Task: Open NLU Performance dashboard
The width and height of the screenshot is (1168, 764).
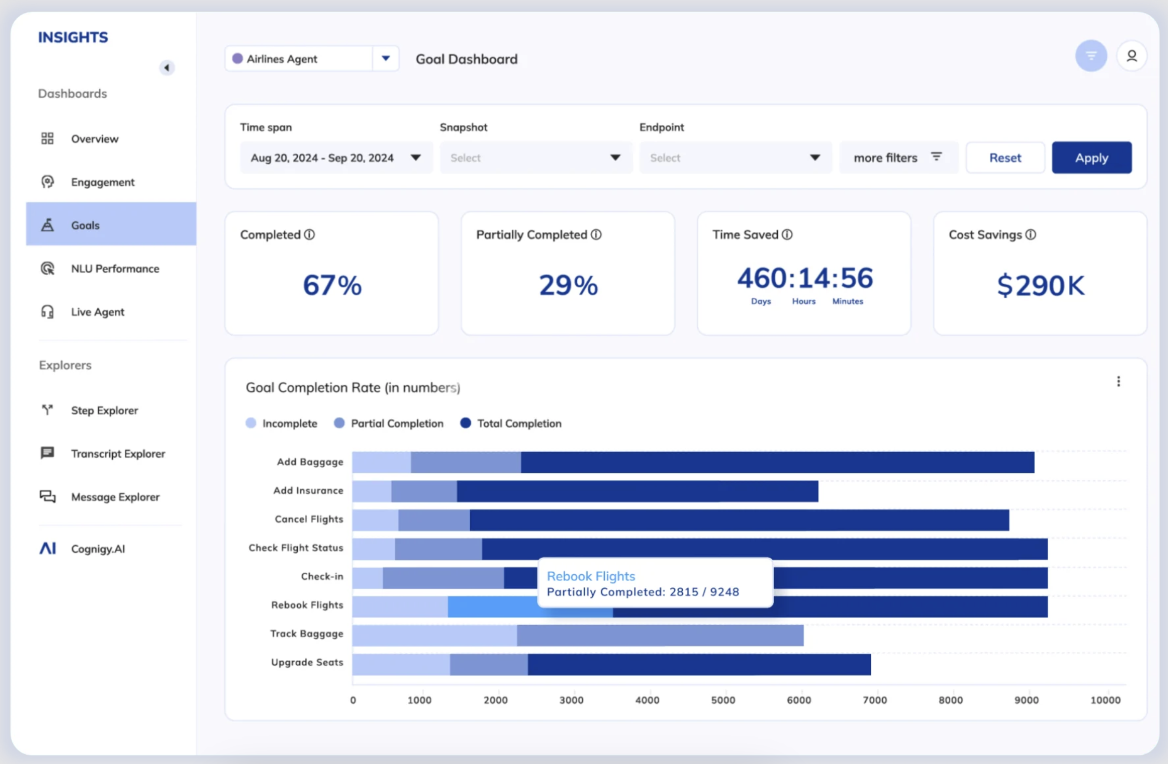Action: click(111, 268)
